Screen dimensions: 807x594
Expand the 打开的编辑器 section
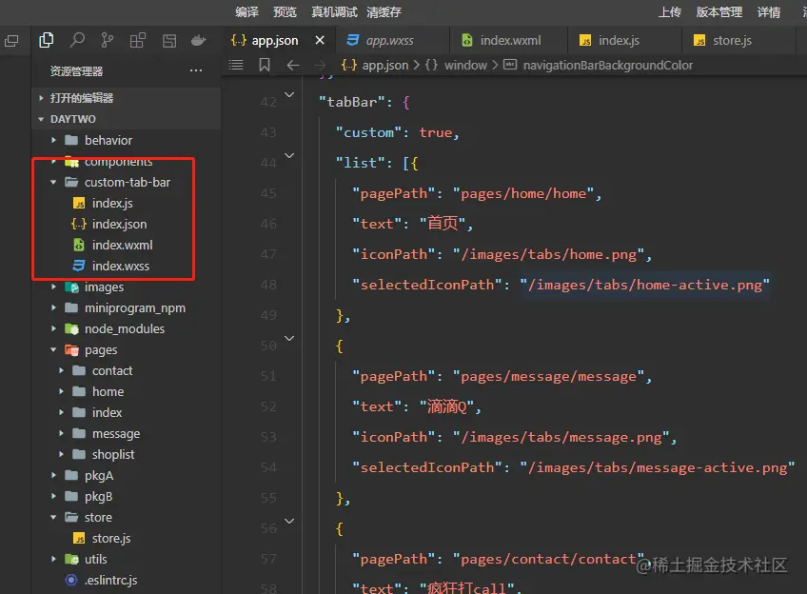126,98
